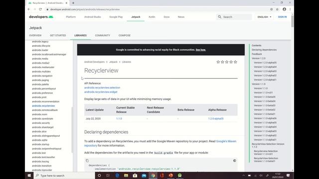The width and height of the screenshot is (319, 179).
Task: Select androidx.room in sidebar
Action: tap(39, 114)
